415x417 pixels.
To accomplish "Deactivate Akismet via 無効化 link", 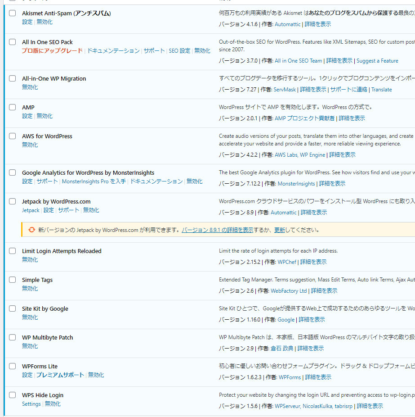I will point(45,22).
